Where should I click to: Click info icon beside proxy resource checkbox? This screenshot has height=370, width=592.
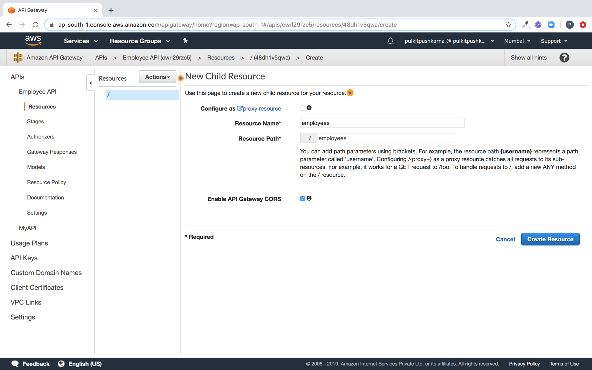pos(309,108)
